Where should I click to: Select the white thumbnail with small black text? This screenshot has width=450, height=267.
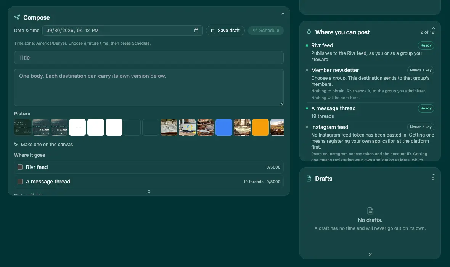point(77,127)
